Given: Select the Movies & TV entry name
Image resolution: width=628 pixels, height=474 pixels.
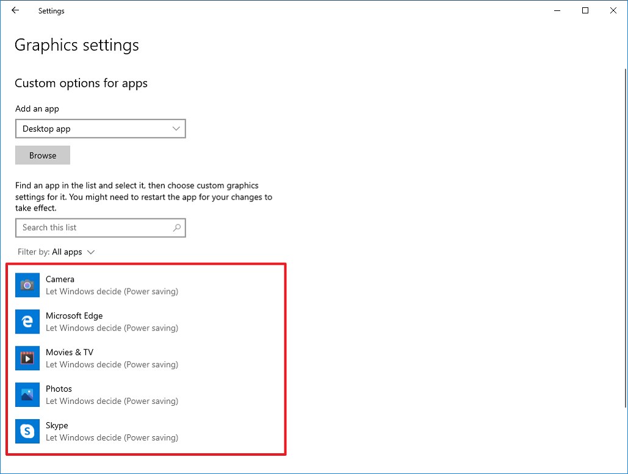Looking at the screenshot, I should tap(70, 353).
